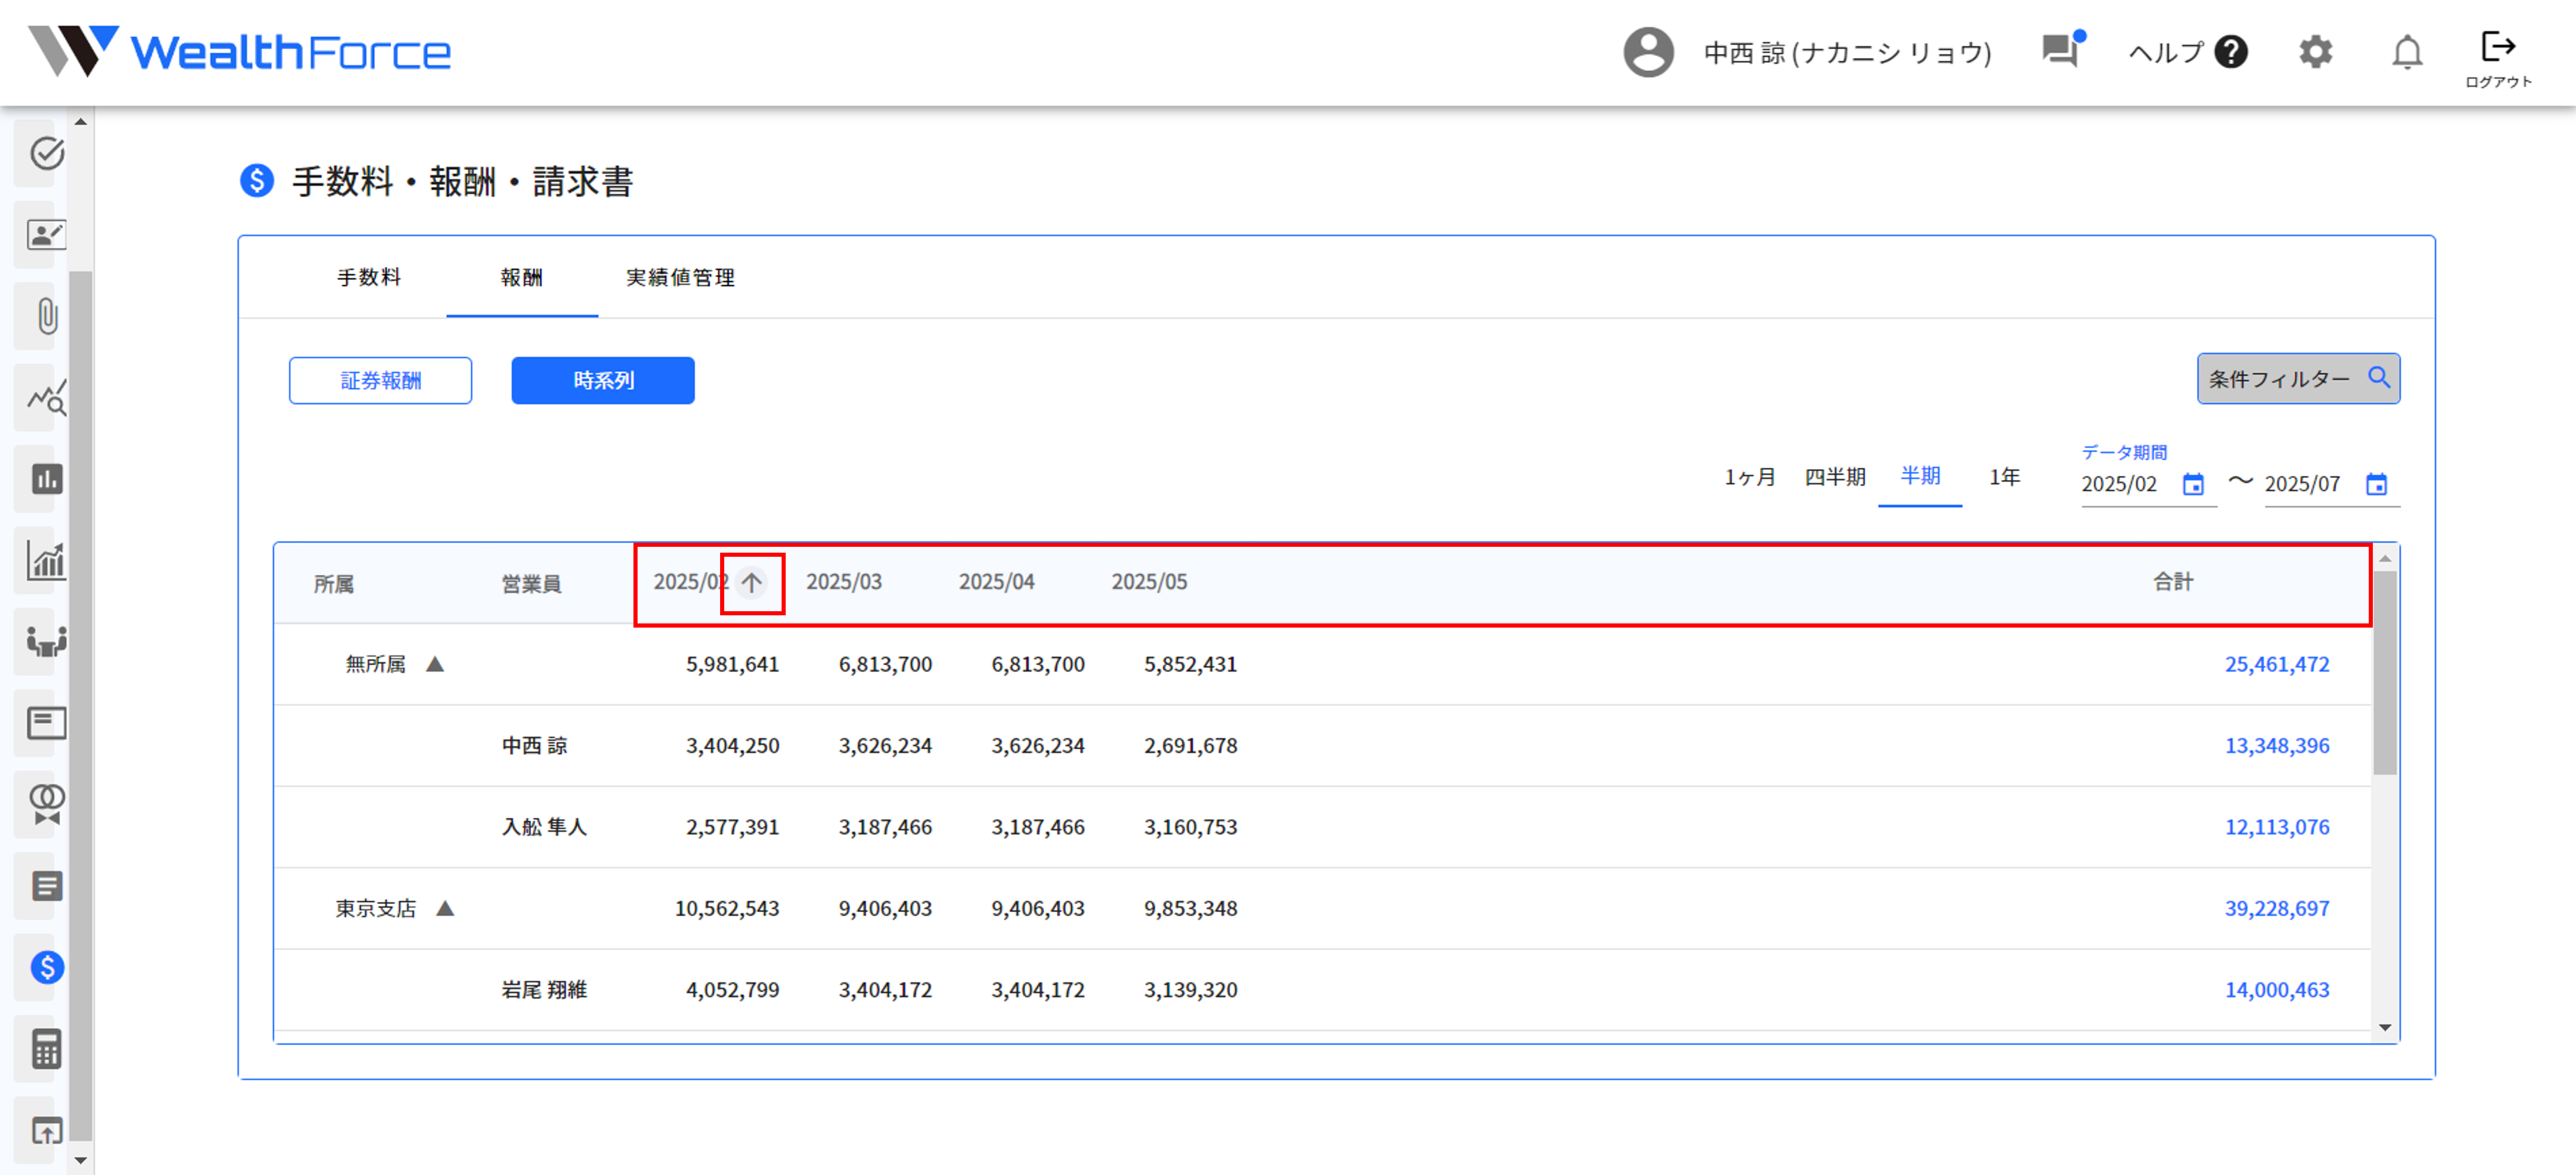
Task: Sort by 2025/04 column header
Action: (997, 582)
